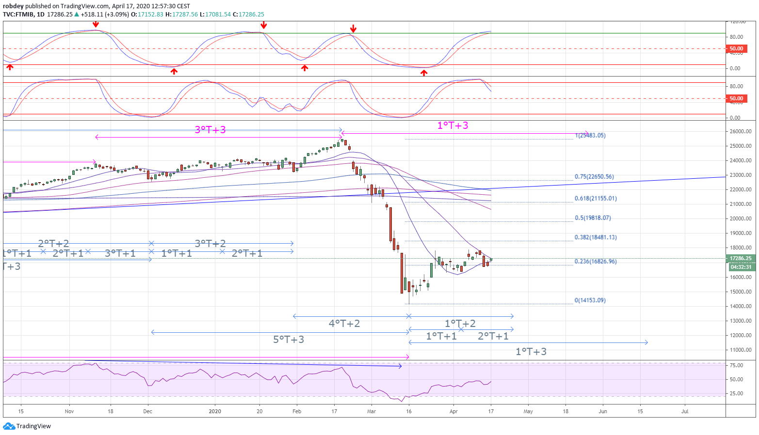
Task: Click the 20000.00 price axis level
Action: [741, 219]
